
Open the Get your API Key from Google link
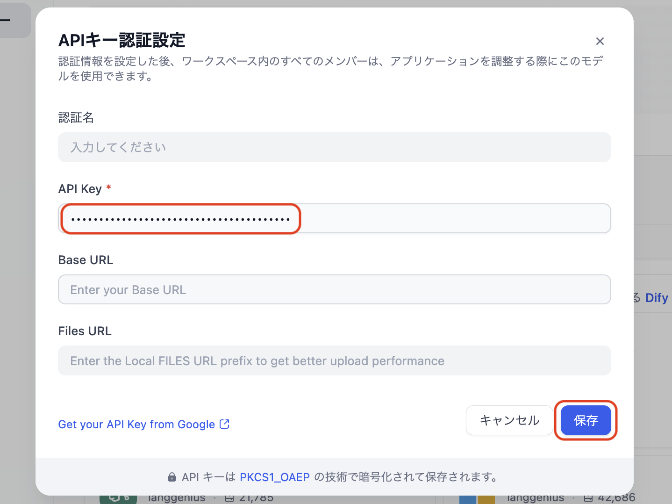point(136,424)
